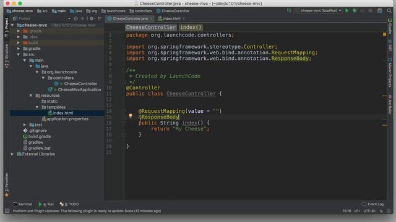Click the src breadcrumb in navigation bar
Screen dimensions: 396x222
[x=43, y=11]
